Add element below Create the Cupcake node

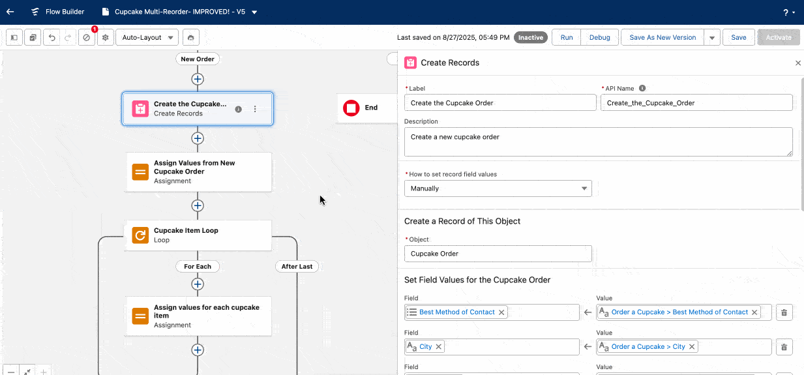coord(198,138)
